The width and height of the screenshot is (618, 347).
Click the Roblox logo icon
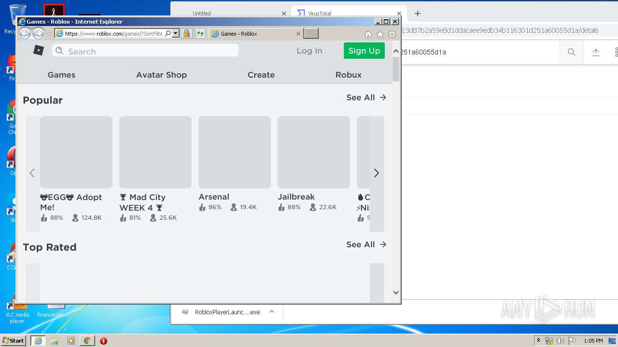point(39,50)
